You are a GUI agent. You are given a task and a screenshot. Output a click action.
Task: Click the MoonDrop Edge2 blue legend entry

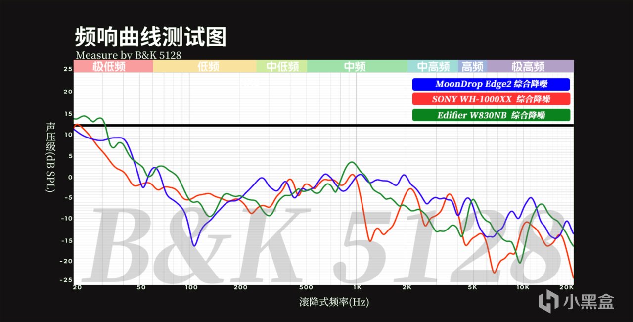(491, 84)
